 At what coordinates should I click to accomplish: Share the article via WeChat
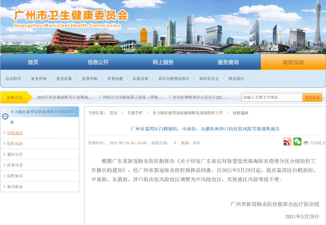coord(297,142)
